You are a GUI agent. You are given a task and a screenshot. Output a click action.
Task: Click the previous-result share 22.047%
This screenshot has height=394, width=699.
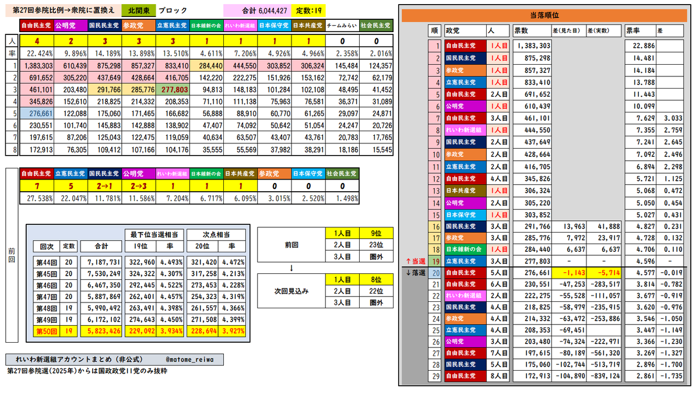click(x=71, y=198)
